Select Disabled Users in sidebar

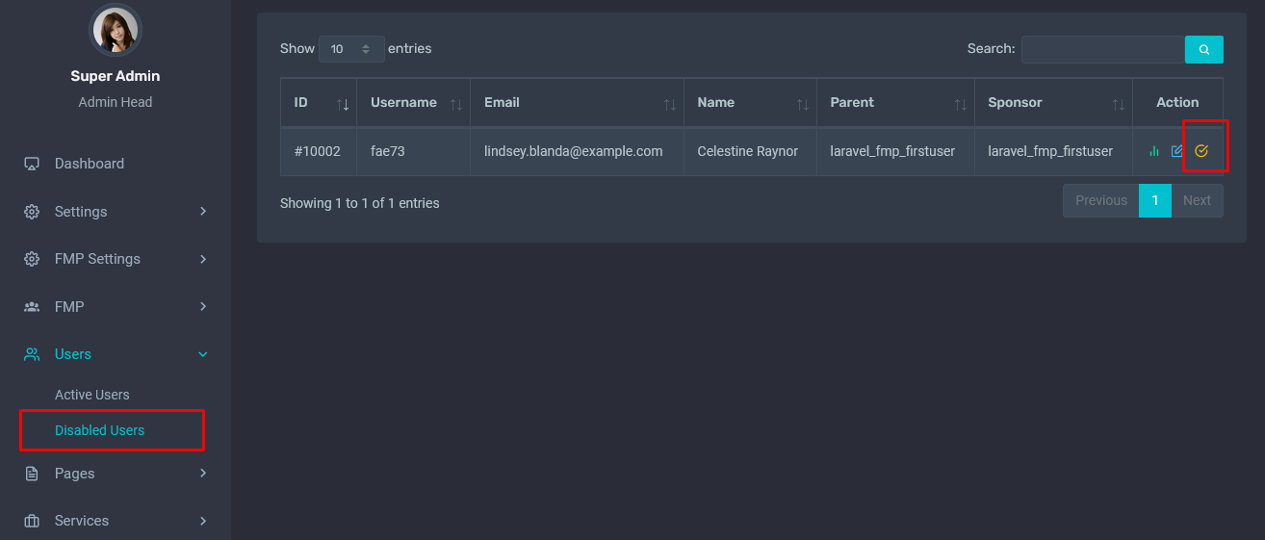(99, 430)
